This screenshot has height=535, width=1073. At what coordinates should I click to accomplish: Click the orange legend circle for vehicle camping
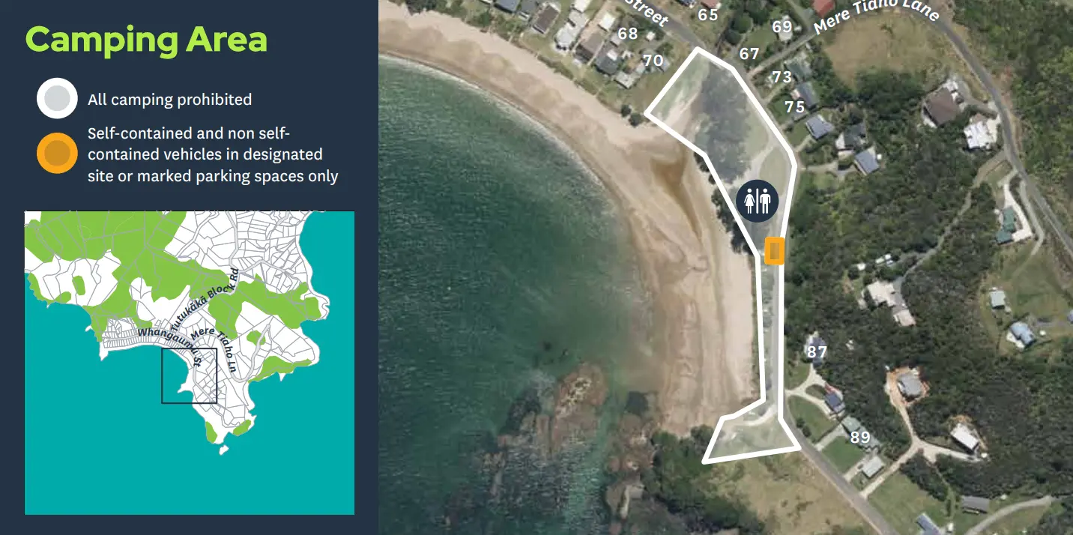pyautogui.click(x=58, y=154)
